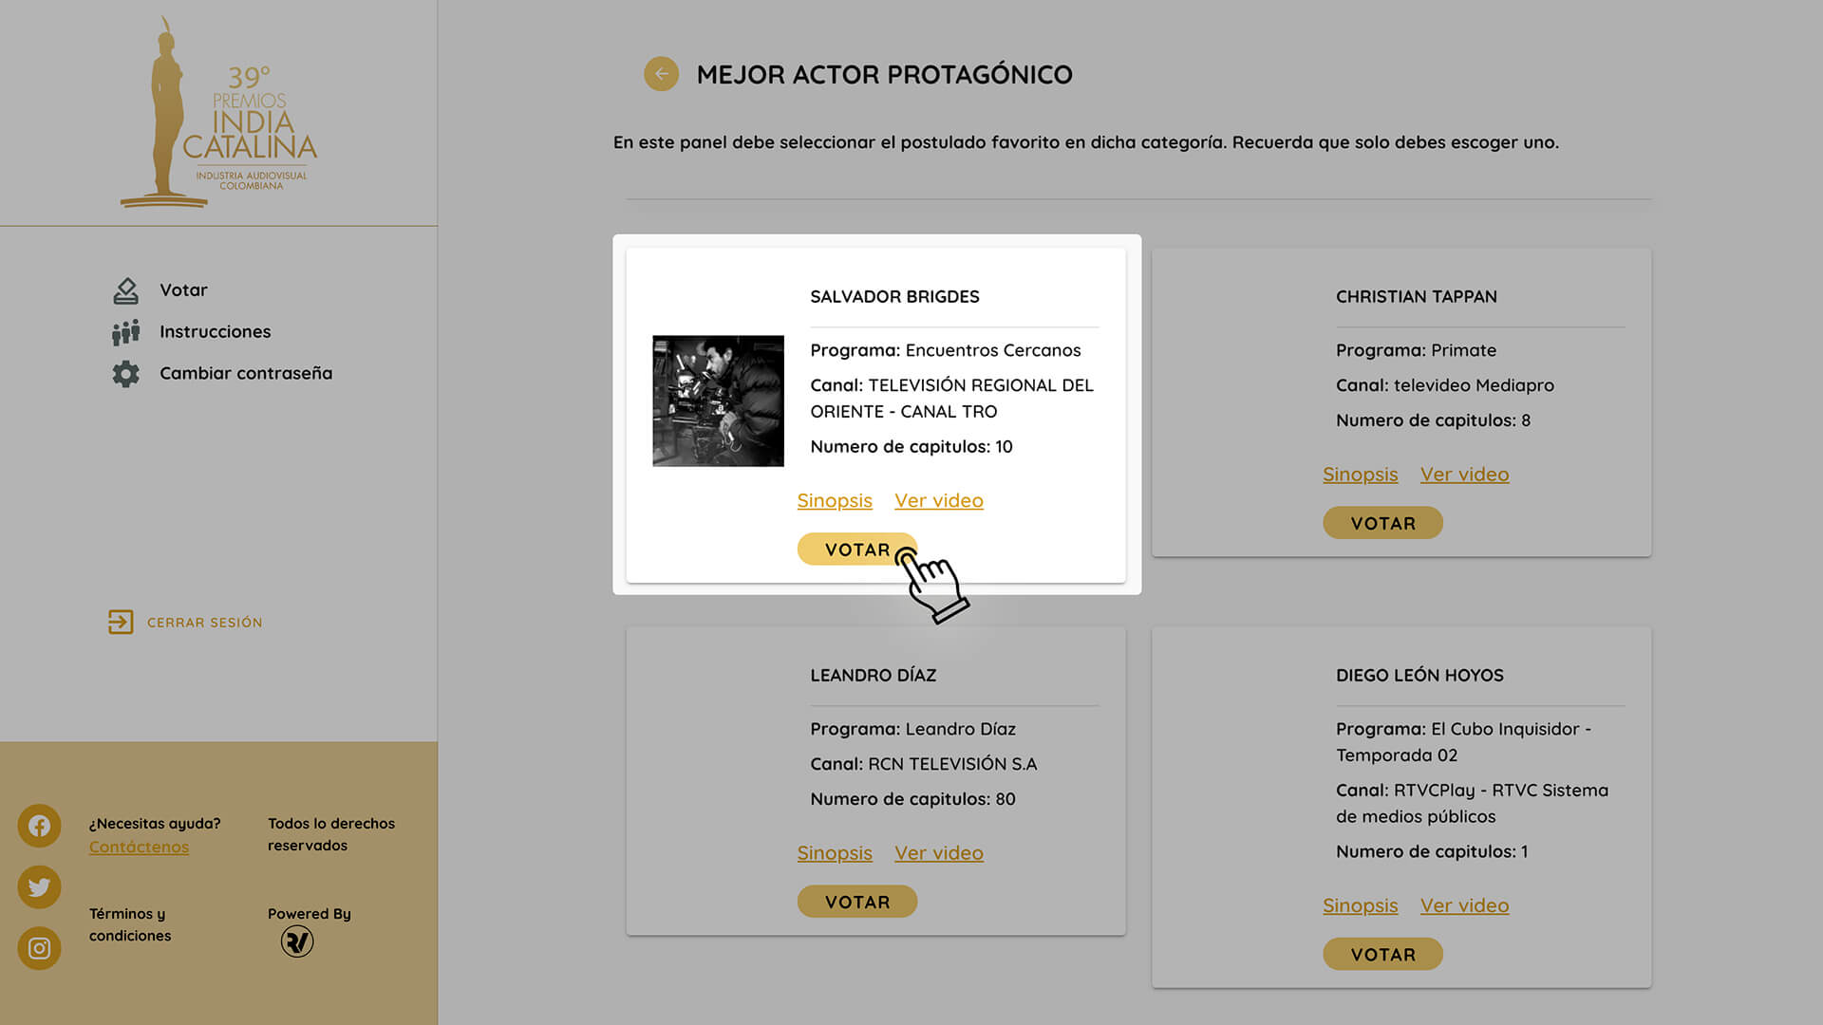Click Salvador Brigdes photo thumbnail
1823x1025 pixels.
[718, 401]
